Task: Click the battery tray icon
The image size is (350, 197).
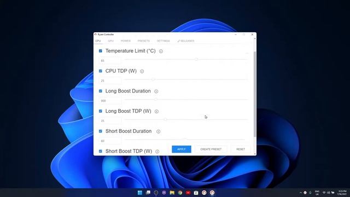Action: (x=333, y=193)
